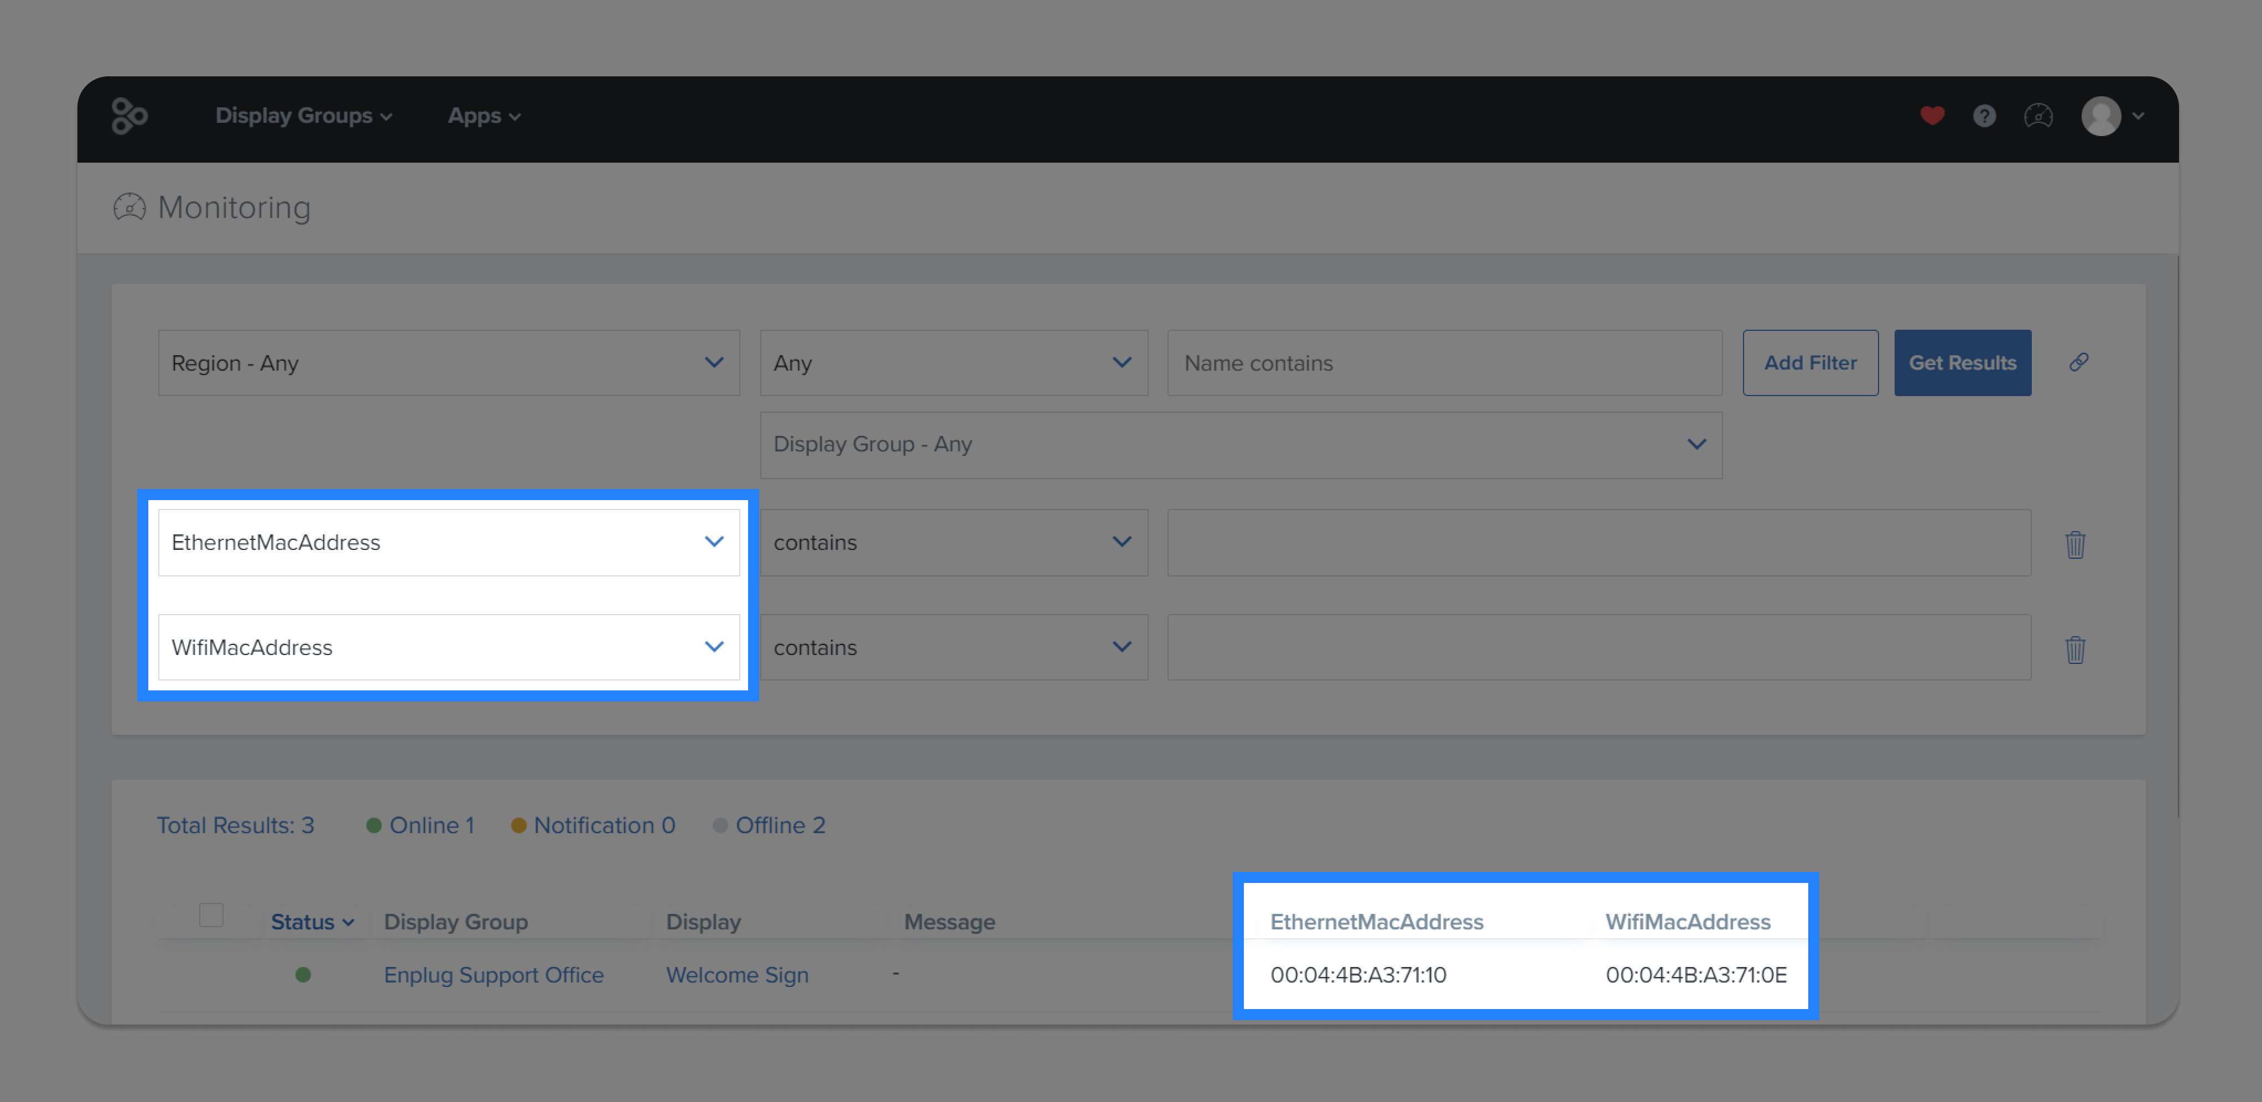Open the Welcome Sign display link
Image resolution: width=2262 pixels, height=1102 pixels.
[736, 975]
